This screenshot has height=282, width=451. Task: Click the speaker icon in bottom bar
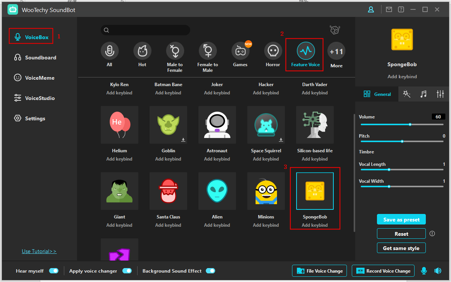(437, 271)
